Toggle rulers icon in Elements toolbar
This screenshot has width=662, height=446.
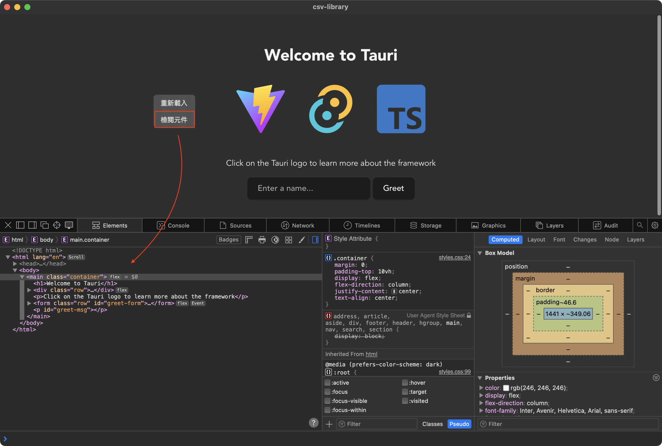point(249,240)
